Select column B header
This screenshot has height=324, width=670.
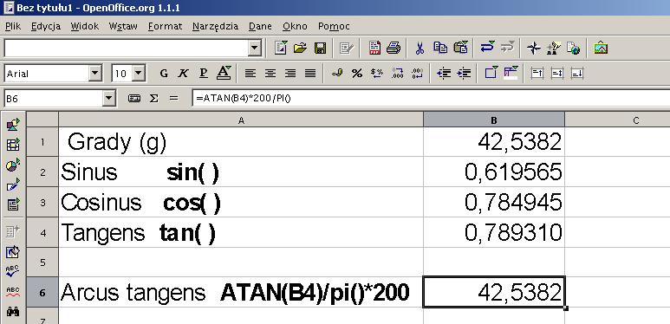[493, 120]
